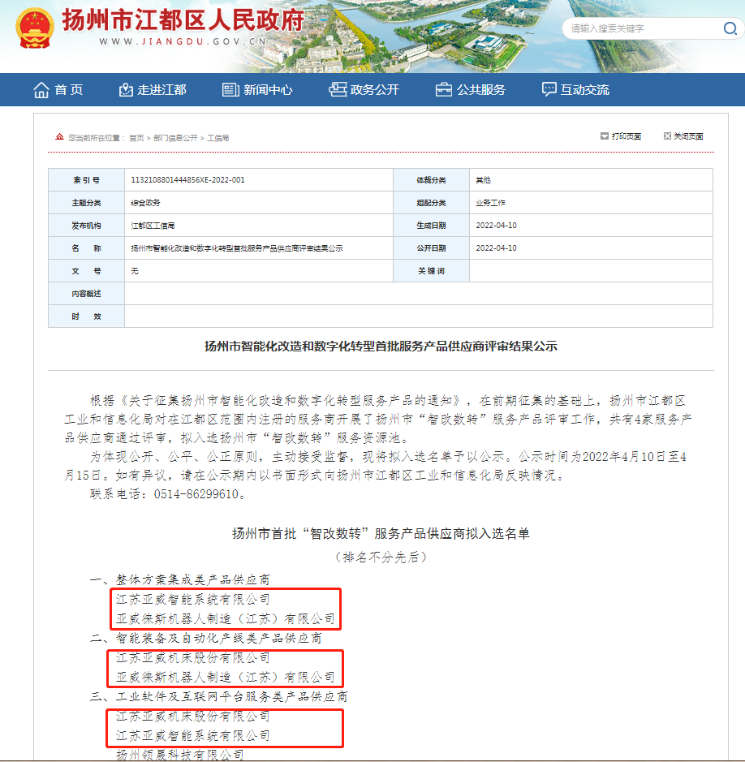Click the newspaper icon beside 新闻中心
Screen dimensions: 745x762
pyautogui.click(x=230, y=90)
